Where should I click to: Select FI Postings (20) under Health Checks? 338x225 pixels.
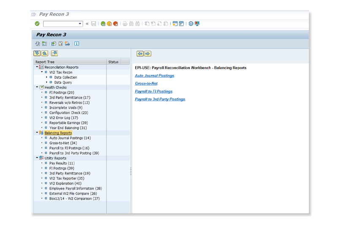pos(62,92)
